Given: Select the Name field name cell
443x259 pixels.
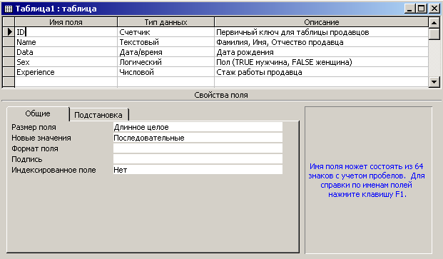Looking at the screenshot, I should coord(66,42).
